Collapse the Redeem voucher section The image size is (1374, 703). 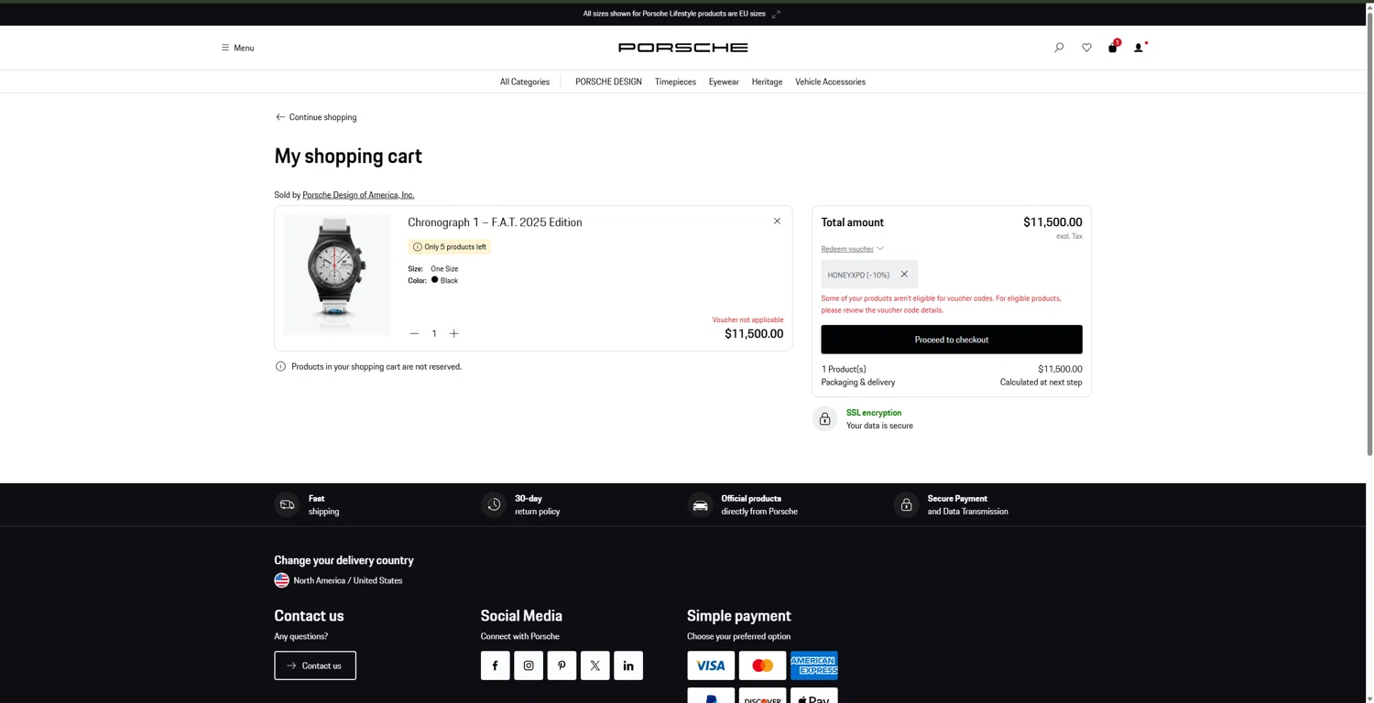coord(853,249)
